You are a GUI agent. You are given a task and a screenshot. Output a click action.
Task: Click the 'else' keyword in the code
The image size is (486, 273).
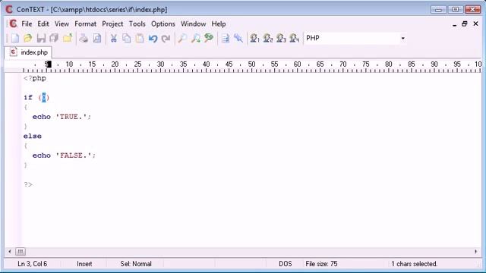point(33,136)
